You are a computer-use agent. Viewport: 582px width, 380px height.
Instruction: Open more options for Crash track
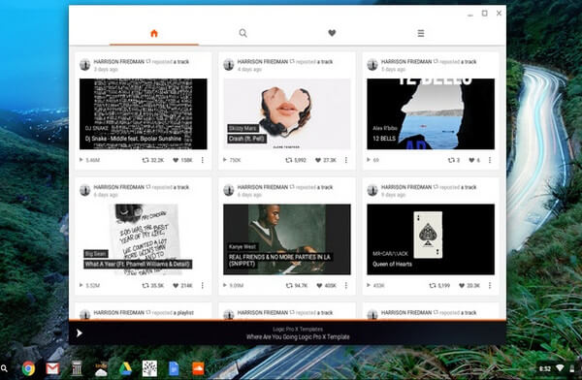point(346,160)
